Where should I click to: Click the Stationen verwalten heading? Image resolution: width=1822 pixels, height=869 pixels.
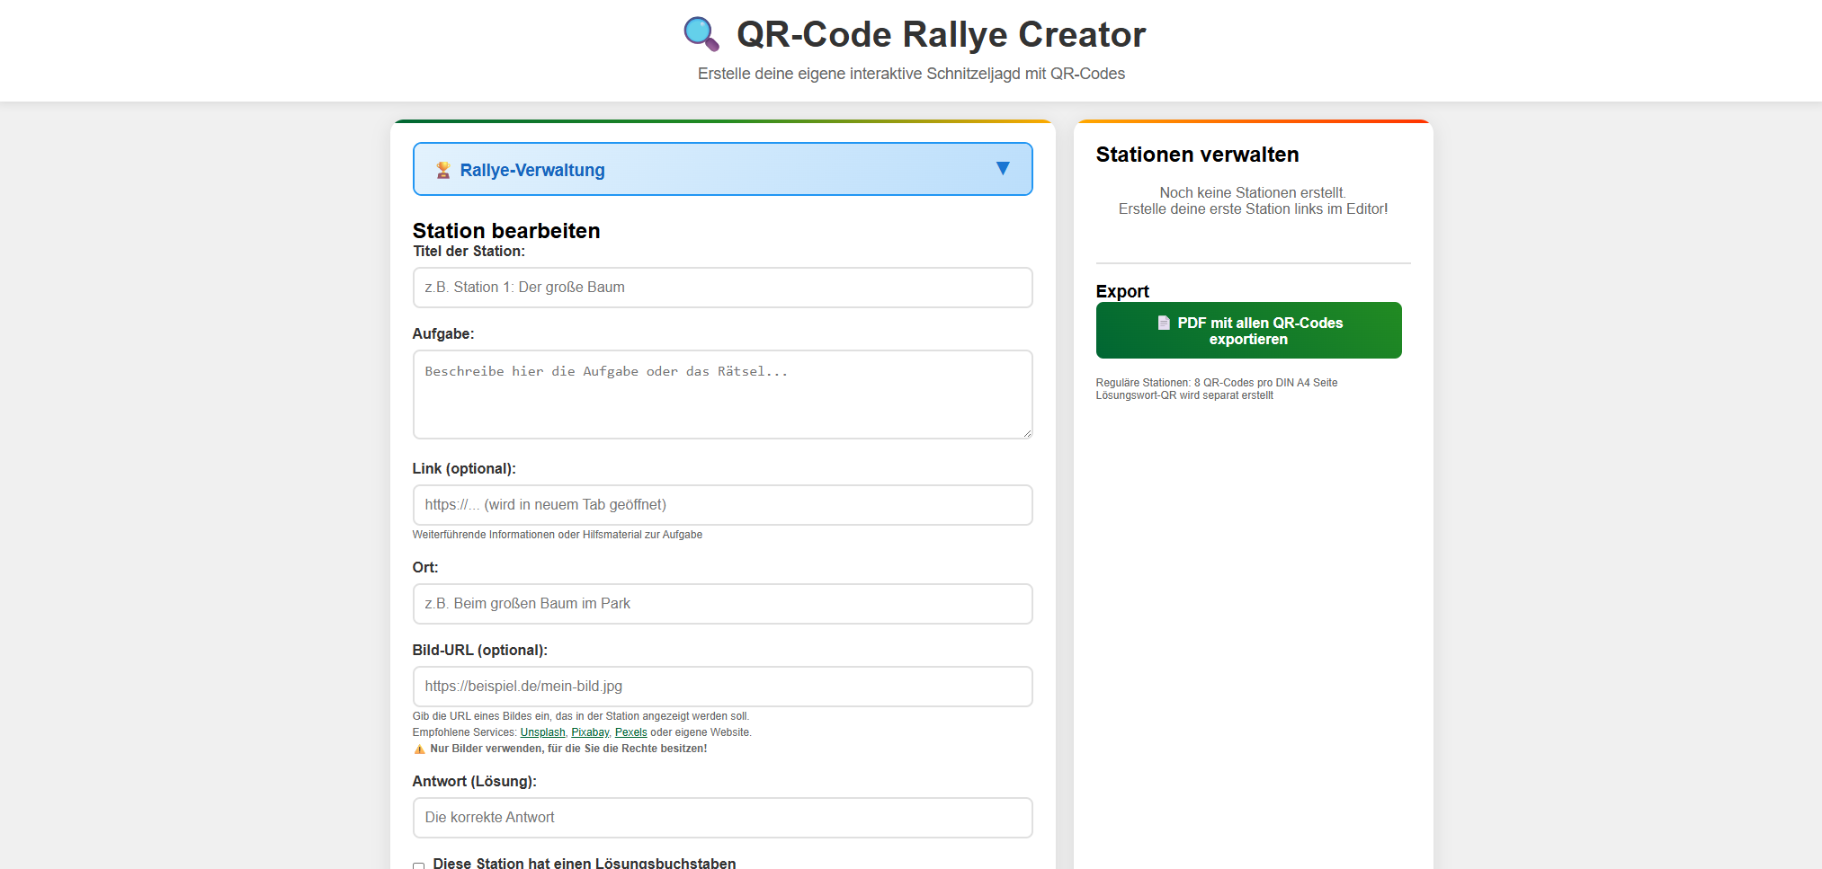(x=1197, y=154)
